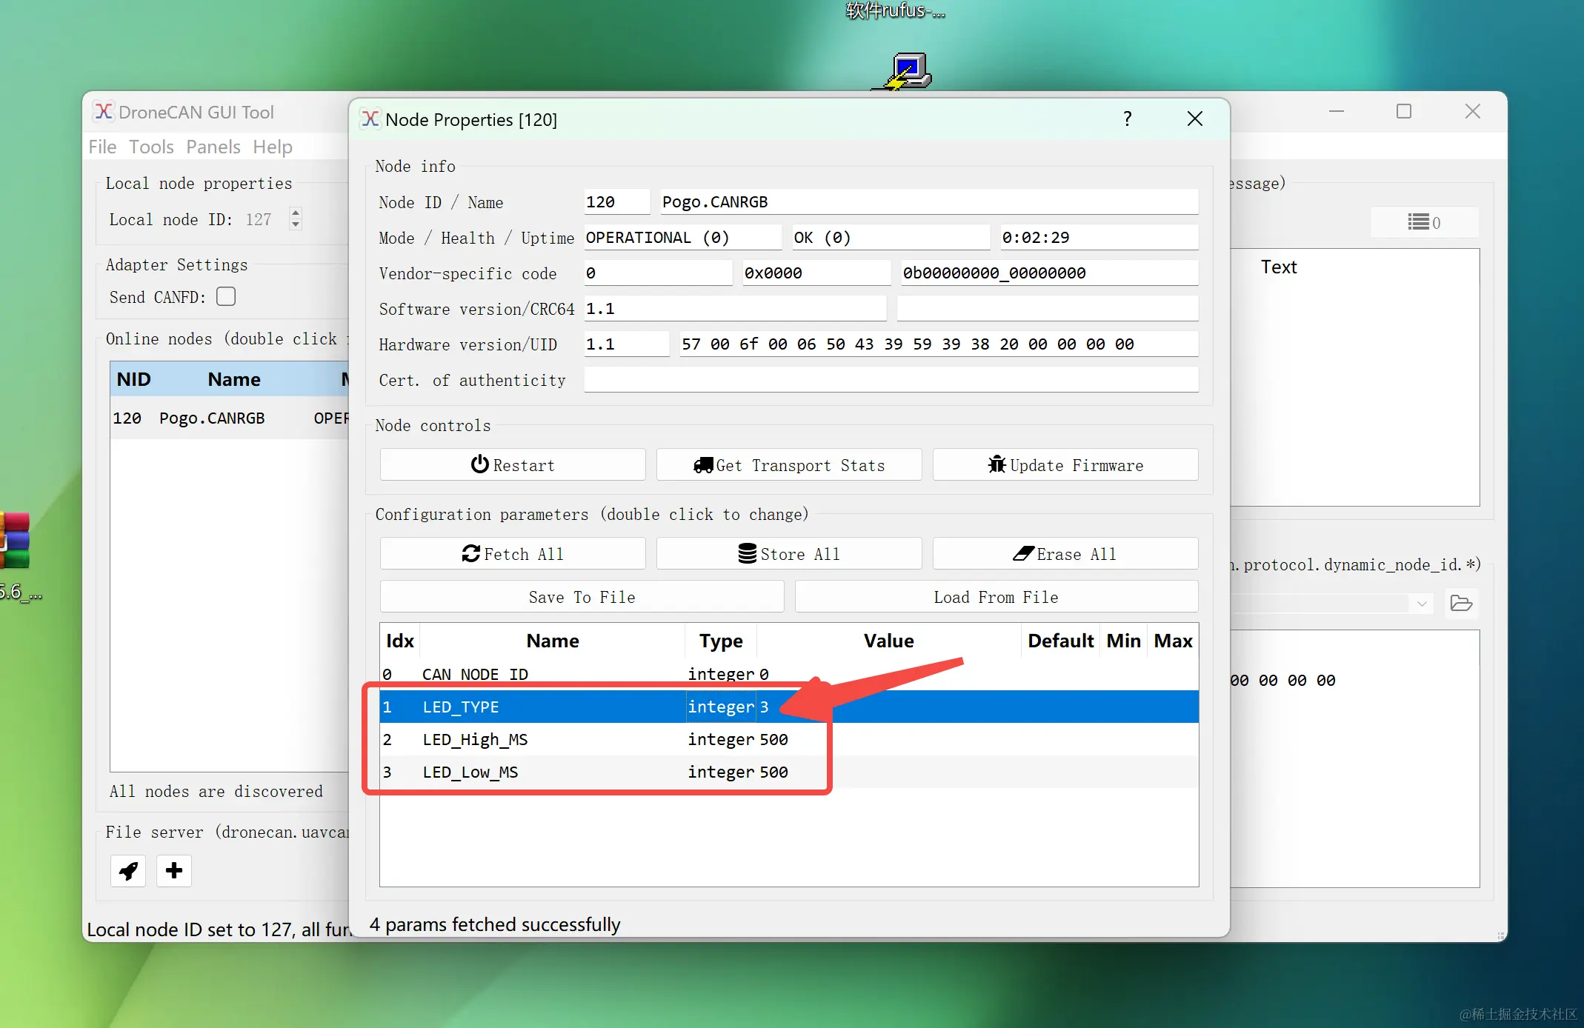Expand the dynamic node id dropdown arrow
Image resolution: width=1584 pixels, height=1028 pixels.
pyautogui.click(x=1422, y=604)
